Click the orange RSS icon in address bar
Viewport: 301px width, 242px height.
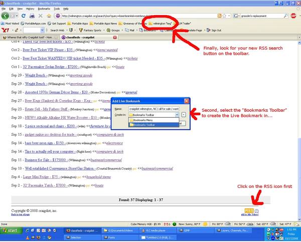[x=219, y=16]
